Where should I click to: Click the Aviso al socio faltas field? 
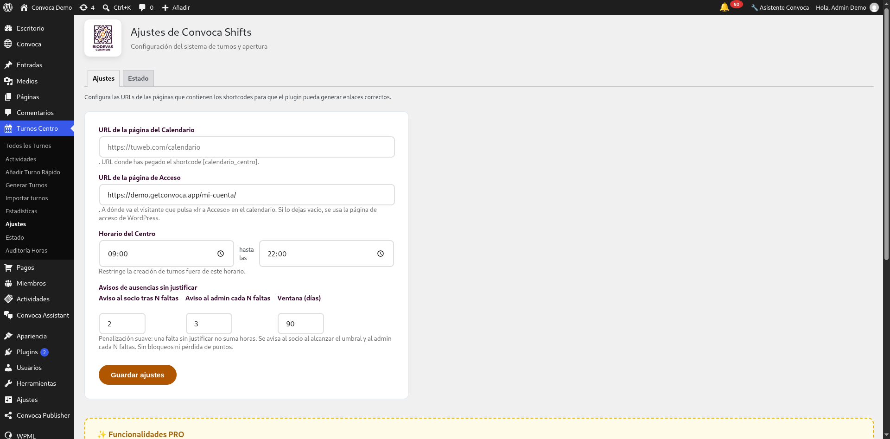click(122, 324)
